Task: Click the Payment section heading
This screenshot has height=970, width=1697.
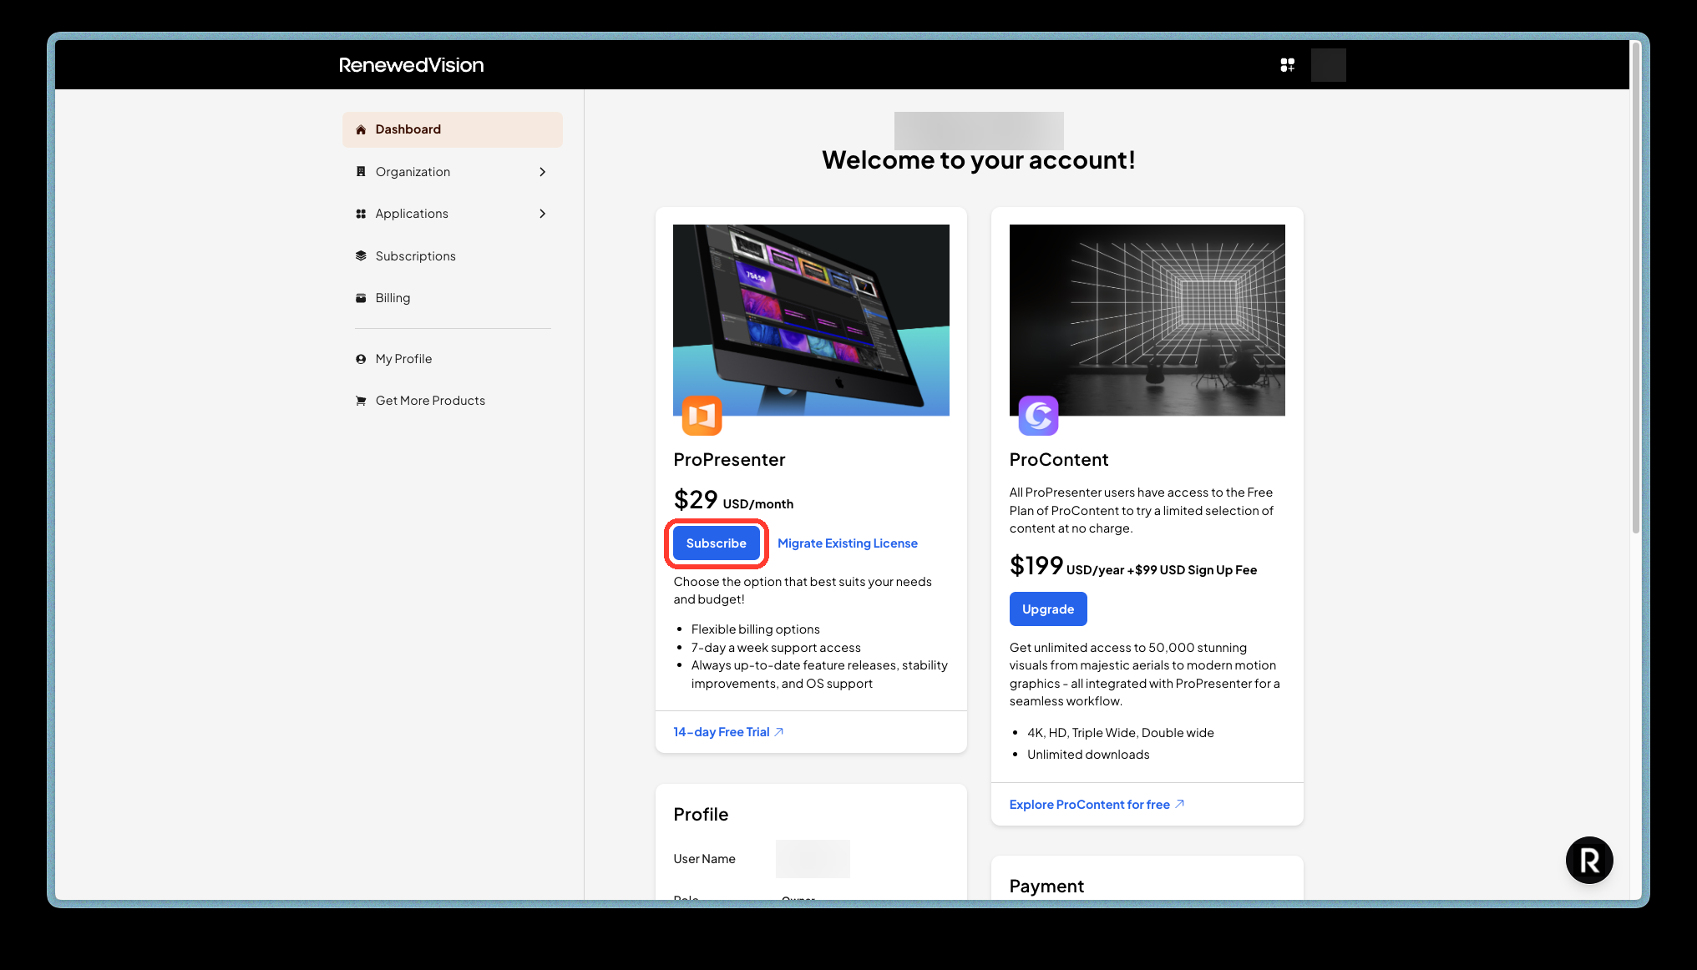Action: click(x=1046, y=887)
